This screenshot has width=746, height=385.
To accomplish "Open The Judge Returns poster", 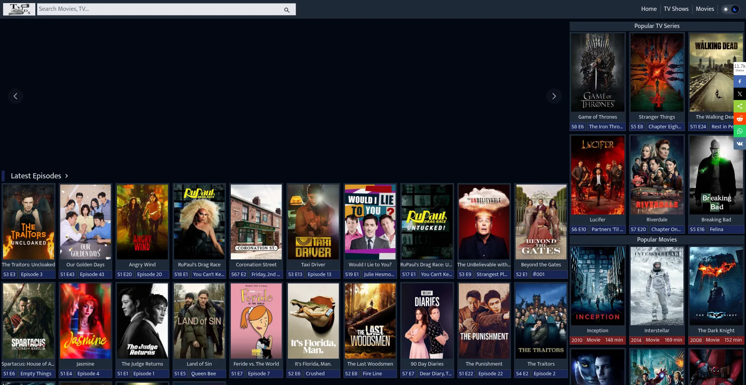I will tap(142, 321).
